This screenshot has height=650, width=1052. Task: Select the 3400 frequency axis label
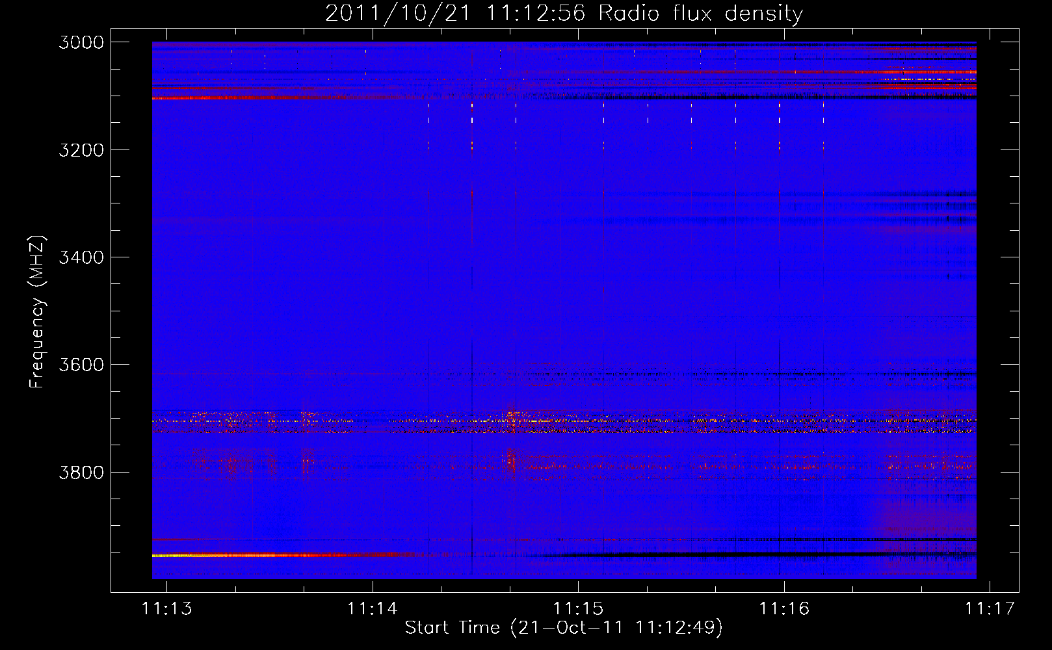[81, 257]
